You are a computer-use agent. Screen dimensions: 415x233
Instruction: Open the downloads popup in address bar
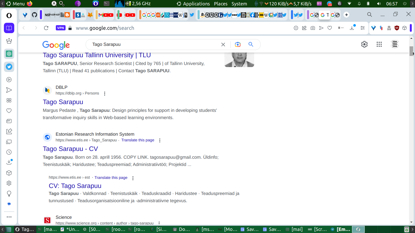point(352,28)
